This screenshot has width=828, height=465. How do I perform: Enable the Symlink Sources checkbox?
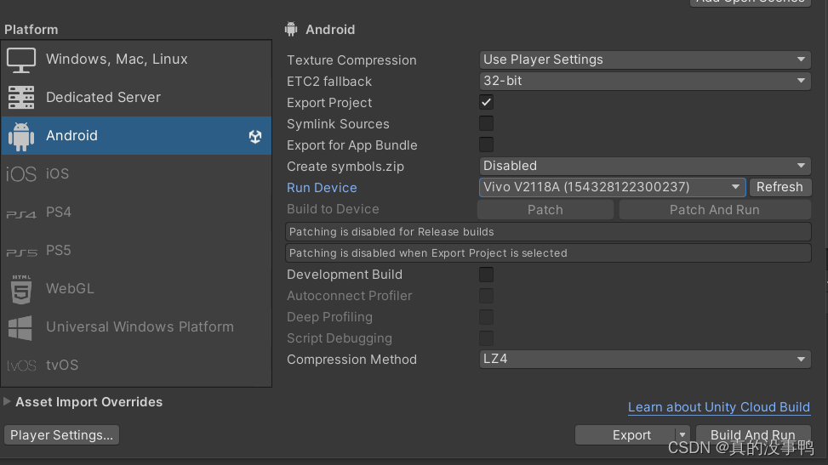[487, 123]
